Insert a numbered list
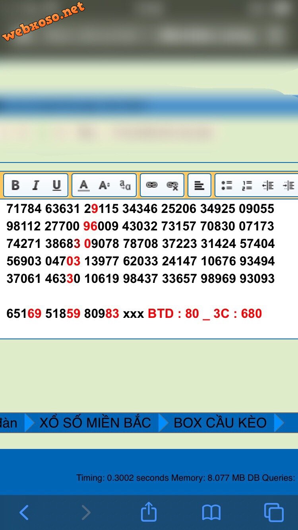The width and height of the screenshot is (298, 530). point(247,185)
